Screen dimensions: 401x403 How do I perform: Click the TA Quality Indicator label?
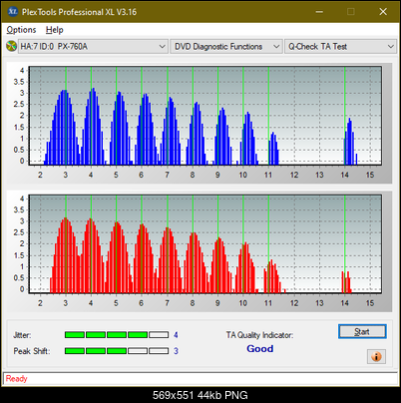click(259, 335)
